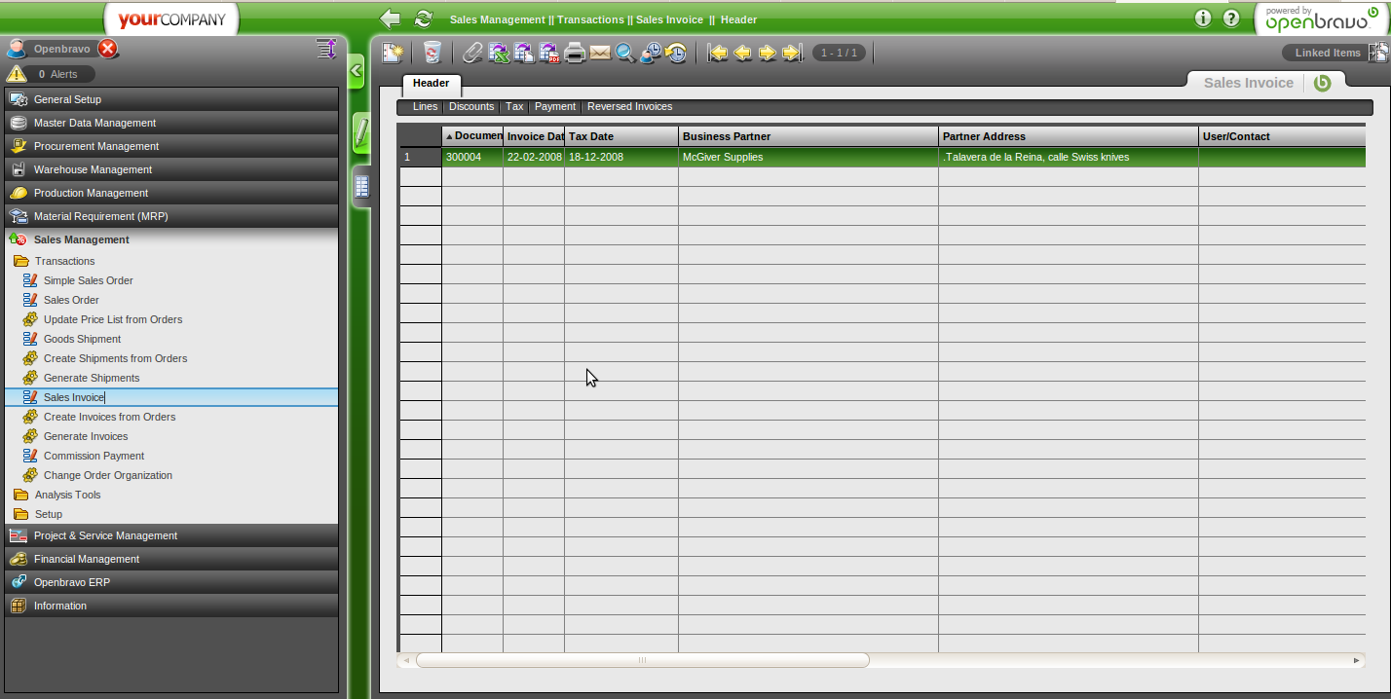Switch to grid view icon
The width and height of the screenshot is (1391, 699).
[361, 186]
